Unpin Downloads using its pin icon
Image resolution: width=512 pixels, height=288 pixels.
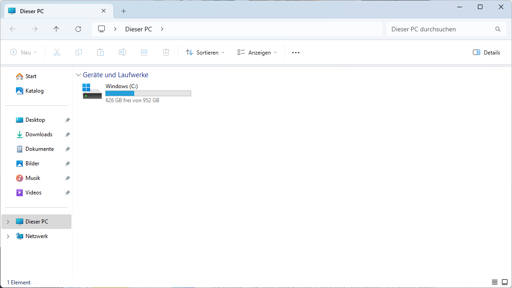click(68, 134)
